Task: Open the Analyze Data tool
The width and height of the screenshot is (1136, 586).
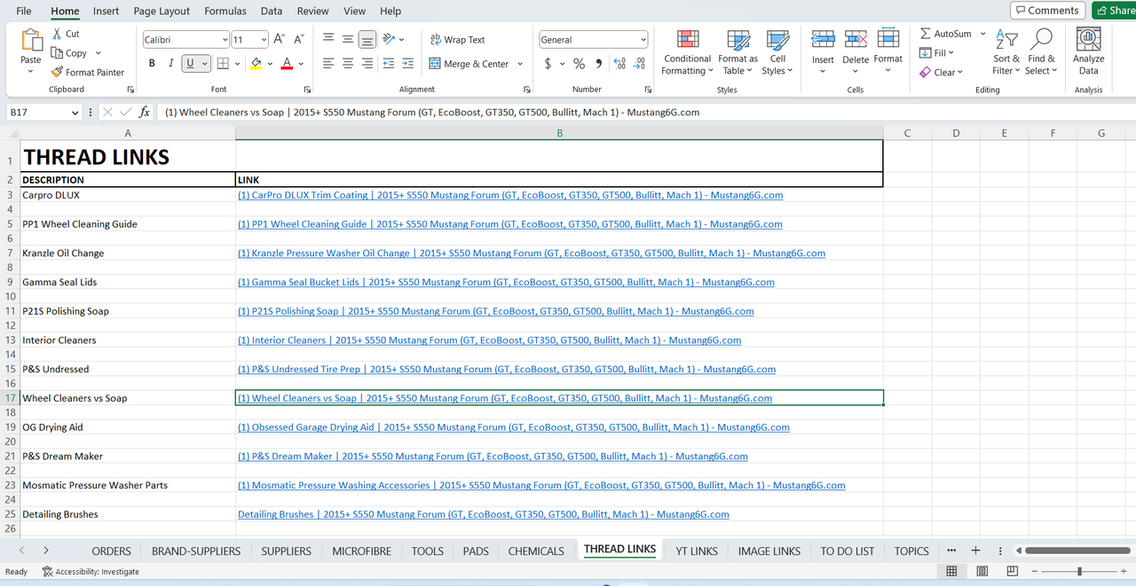Action: click(x=1088, y=52)
